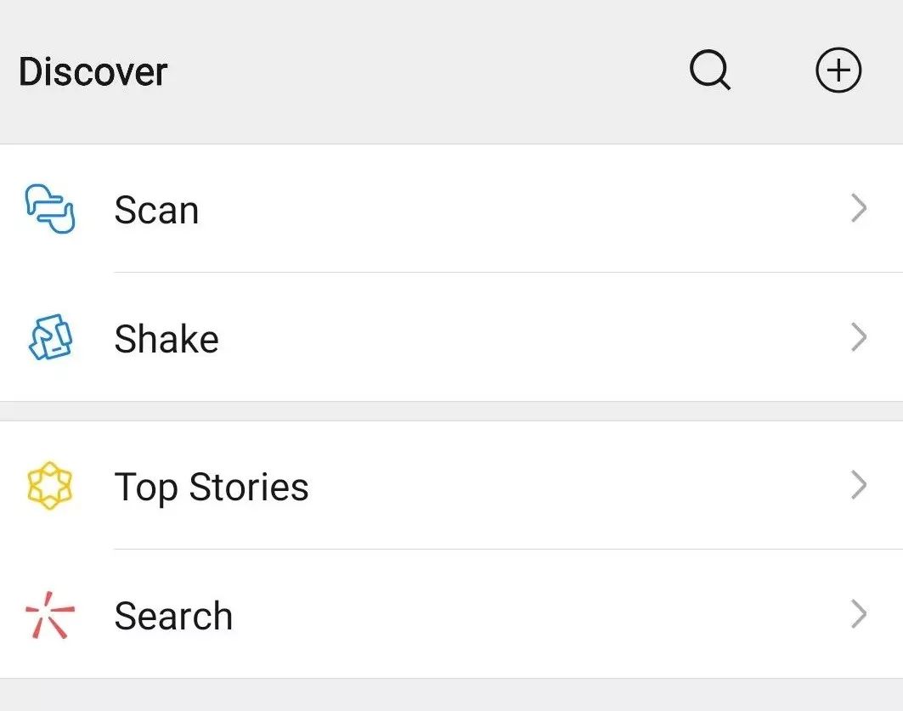The width and height of the screenshot is (903, 711).
Task: Click empty space in the Scan row
Action: click(x=518, y=208)
